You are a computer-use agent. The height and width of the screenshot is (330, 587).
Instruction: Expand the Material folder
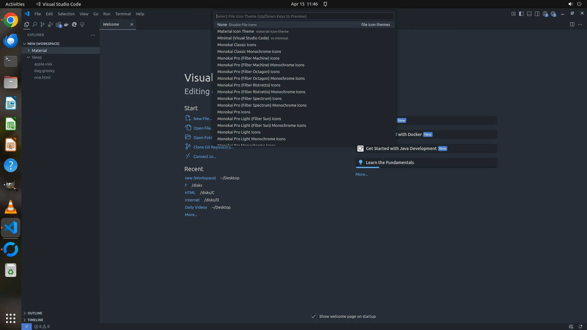click(x=39, y=50)
